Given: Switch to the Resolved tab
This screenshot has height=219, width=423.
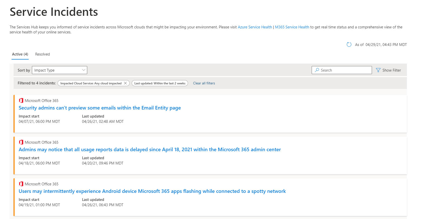Looking at the screenshot, I should pyautogui.click(x=42, y=54).
